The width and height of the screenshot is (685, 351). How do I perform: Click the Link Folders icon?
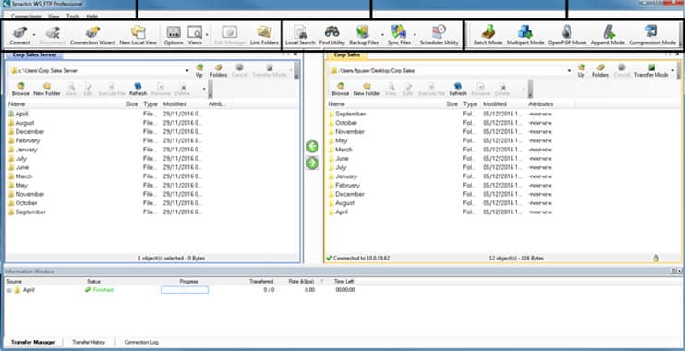point(264,35)
